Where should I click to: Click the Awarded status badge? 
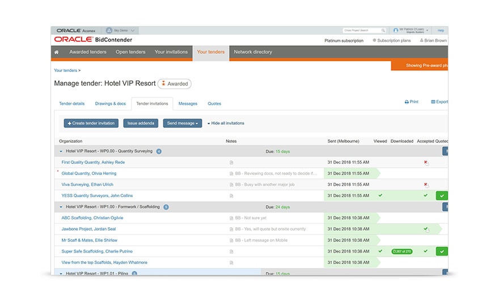(x=175, y=84)
